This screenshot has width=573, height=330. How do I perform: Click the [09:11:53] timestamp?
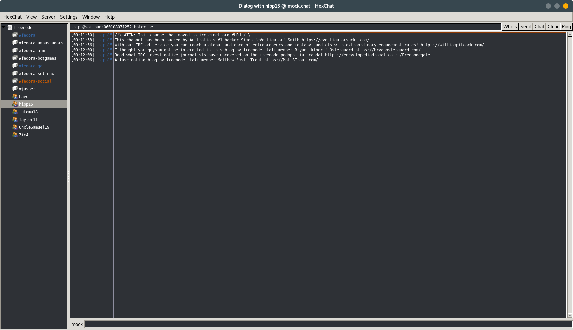tap(83, 40)
